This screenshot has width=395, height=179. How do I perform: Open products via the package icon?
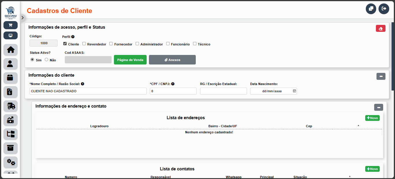[10, 78]
